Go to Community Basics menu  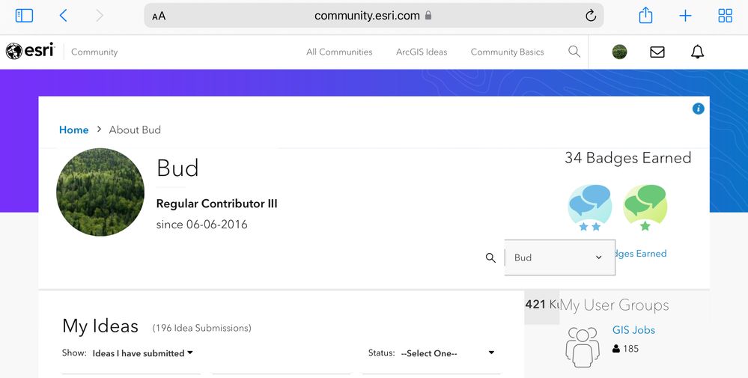coord(507,52)
